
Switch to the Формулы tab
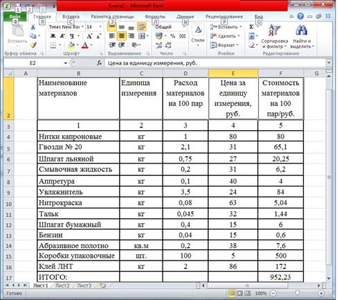(155, 17)
